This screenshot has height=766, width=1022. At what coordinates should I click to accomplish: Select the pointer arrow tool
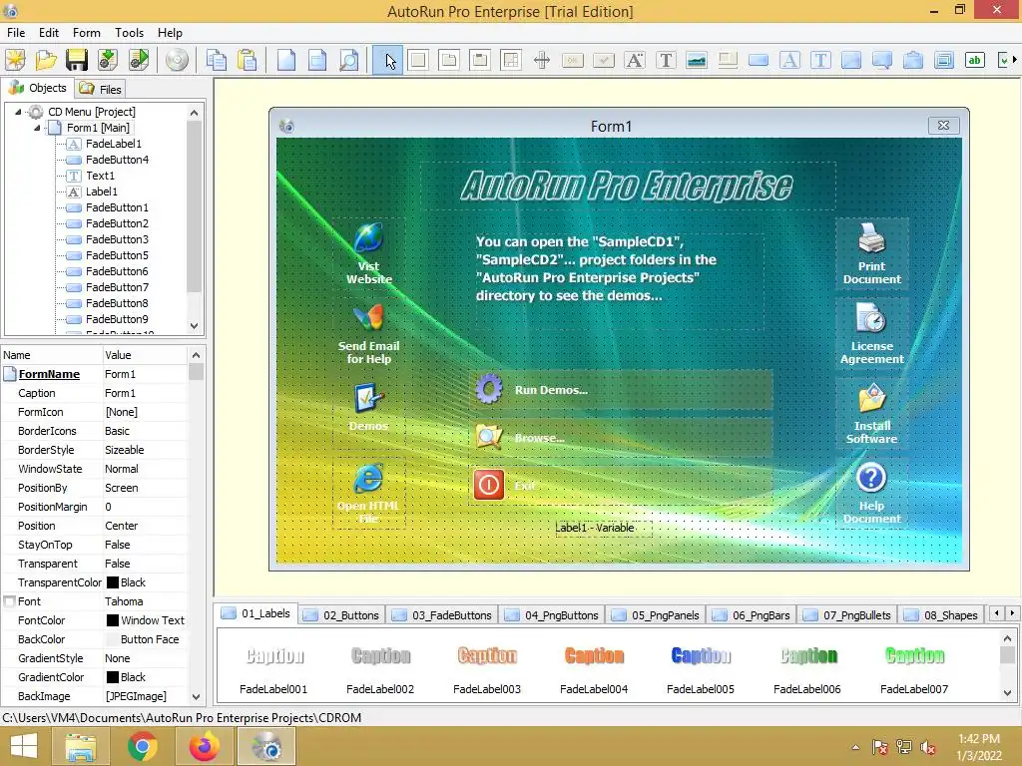pyautogui.click(x=388, y=61)
